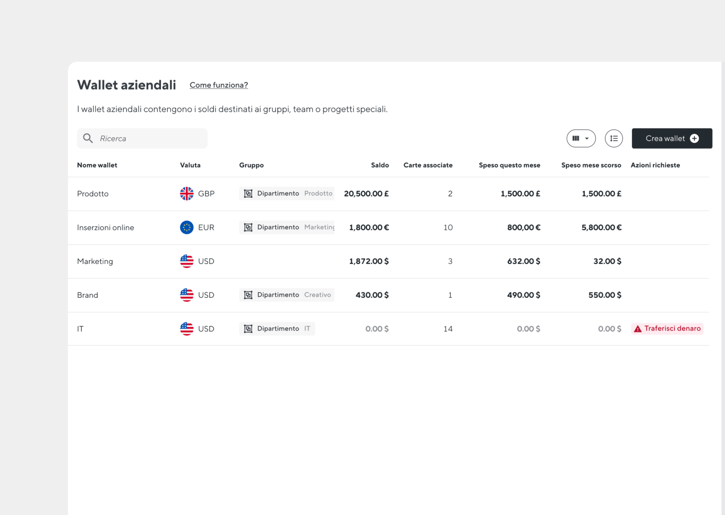Click the Dipartimento Creativo group tag
725x515 pixels.
tap(287, 295)
